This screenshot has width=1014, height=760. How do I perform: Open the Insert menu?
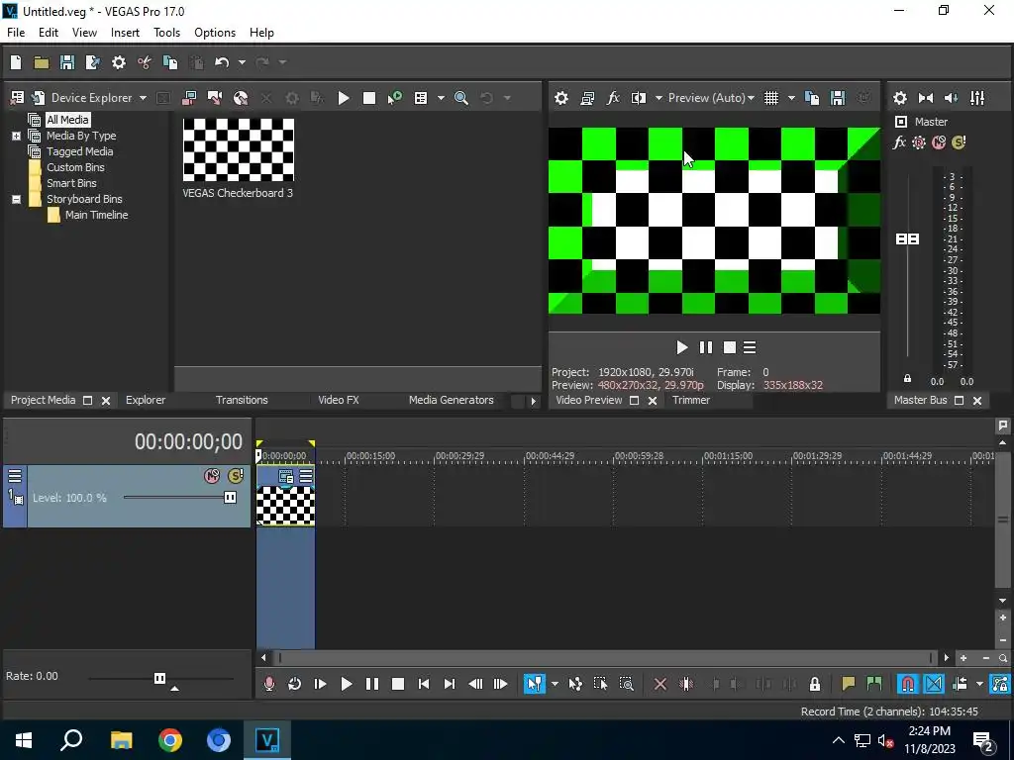click(x=125, y=33)
